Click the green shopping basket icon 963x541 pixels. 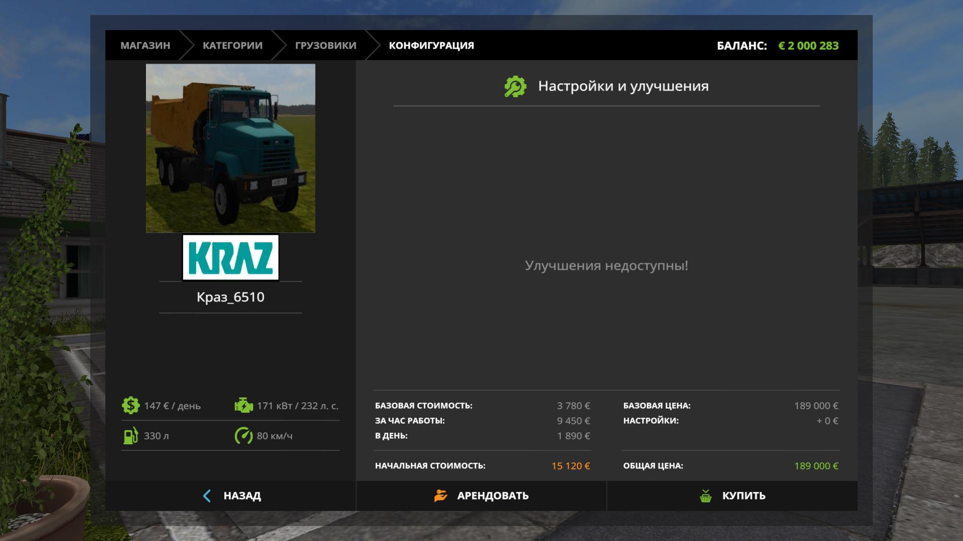[706, 496]
